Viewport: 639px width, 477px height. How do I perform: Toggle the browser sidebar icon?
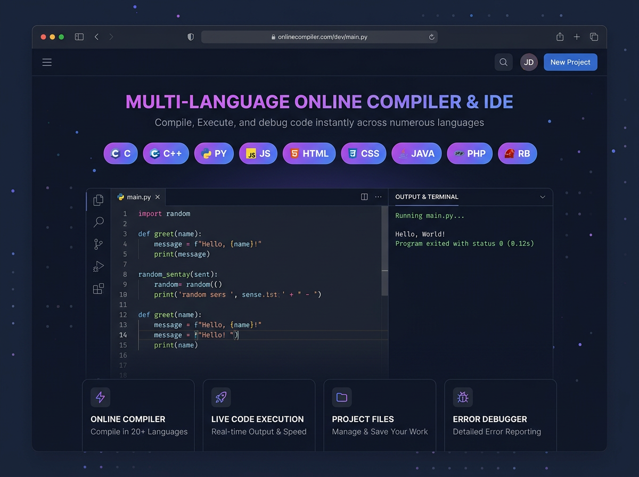tap(79, 37)
